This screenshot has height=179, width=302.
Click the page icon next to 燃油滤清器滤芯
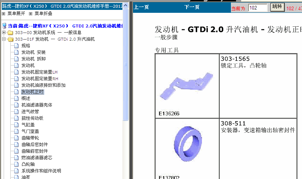16,158
